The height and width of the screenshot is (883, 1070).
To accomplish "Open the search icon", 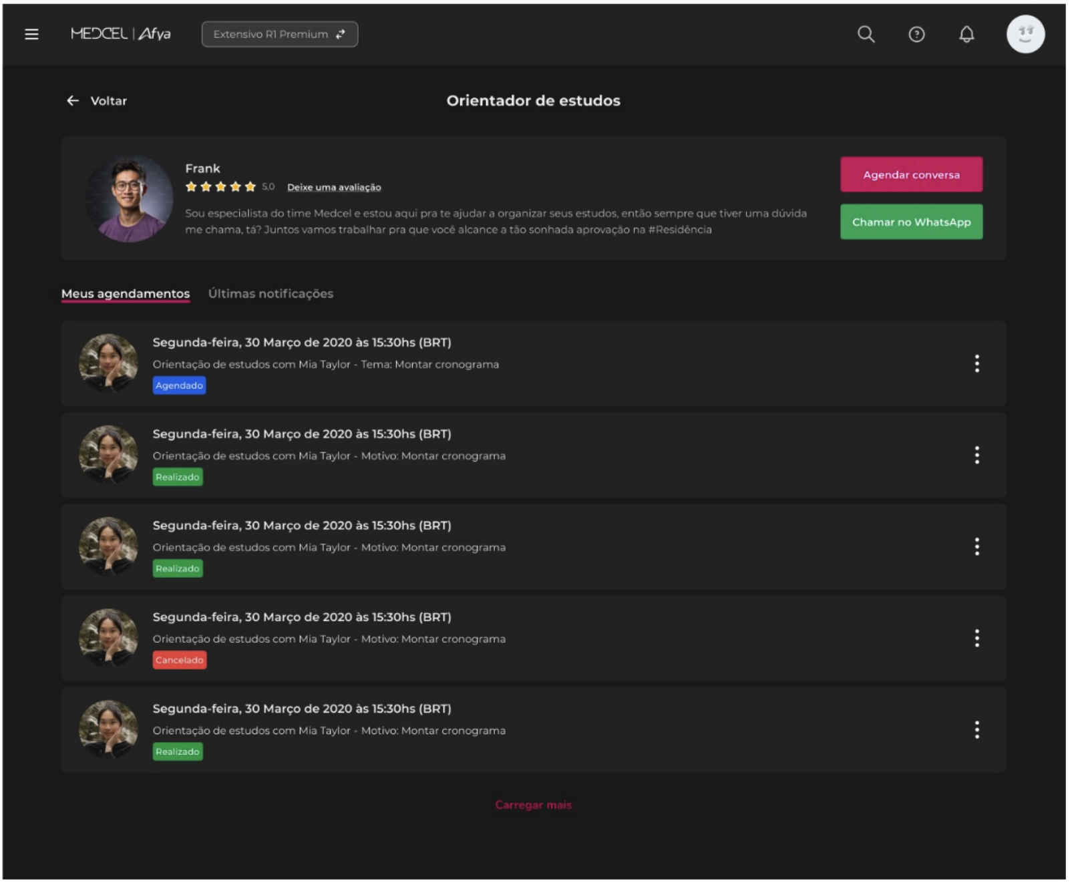I will click(x=866, y=35).
